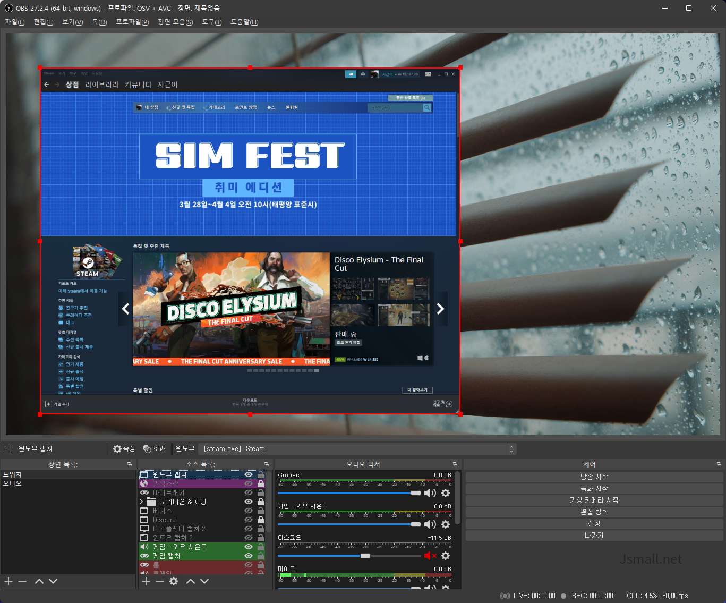The width and height of the screenshot is (726, 603).
Task: Move the selected source down
Action: point(204,581)
